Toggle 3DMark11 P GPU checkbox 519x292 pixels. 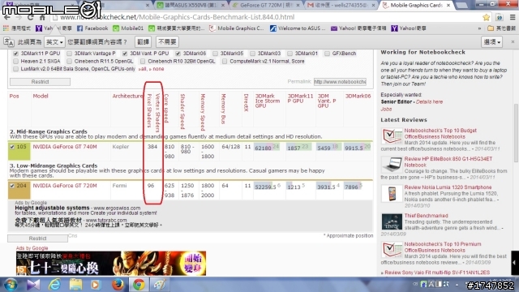coord(15,54)
